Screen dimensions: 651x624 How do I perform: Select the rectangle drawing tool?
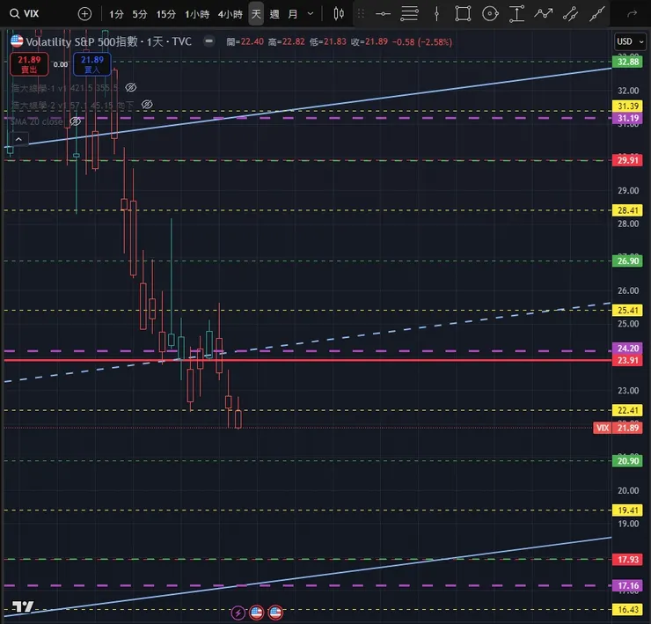[x=463, y=14]
